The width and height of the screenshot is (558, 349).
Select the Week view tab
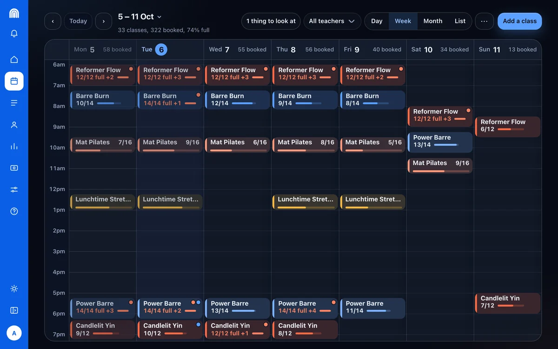tap(403, 21)
